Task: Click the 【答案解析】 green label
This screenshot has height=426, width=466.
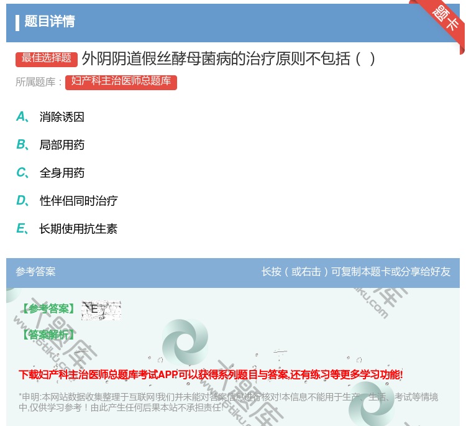Action: pos(47,335)
